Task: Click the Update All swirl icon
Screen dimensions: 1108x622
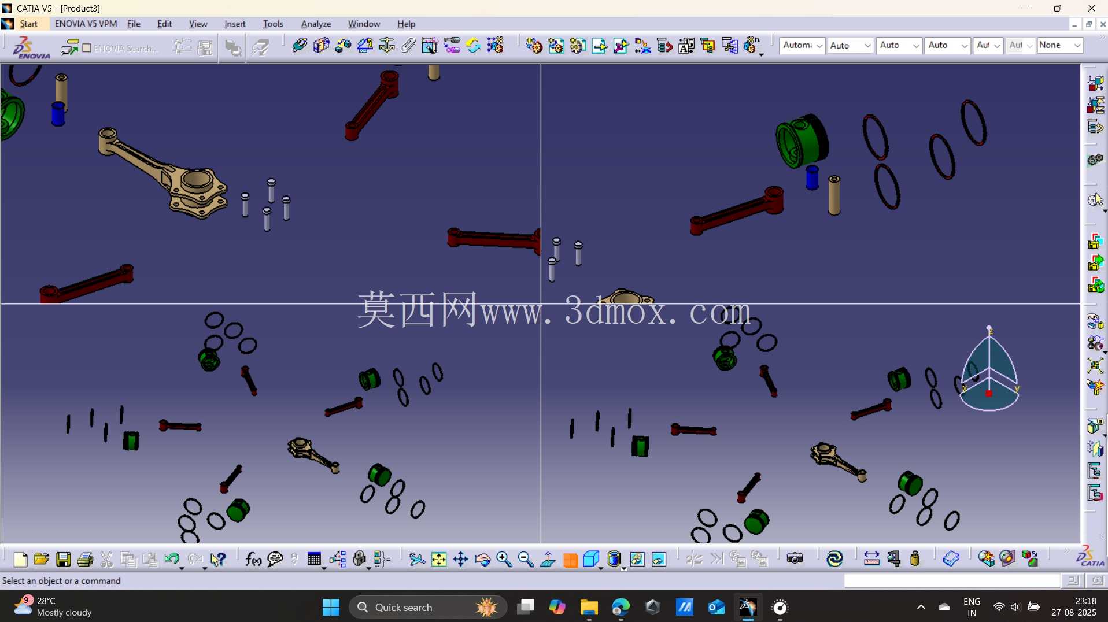Action: [834, 558]
